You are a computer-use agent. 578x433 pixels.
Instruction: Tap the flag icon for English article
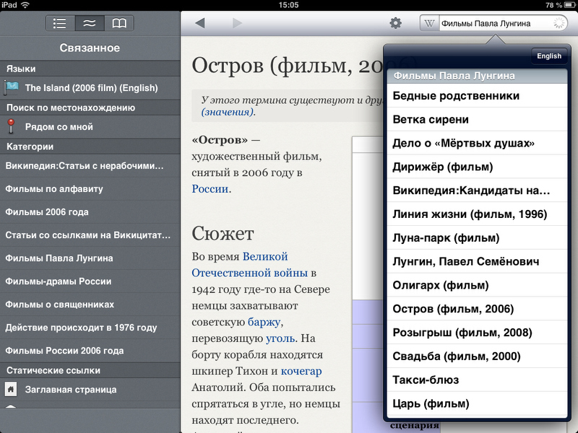click(12, 88)
